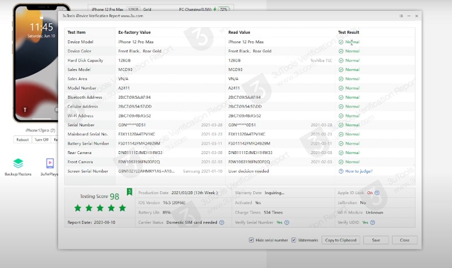Click Copy to Clipboard button
The width and height of the screenshot is (452, 268).
pos(341,240)
